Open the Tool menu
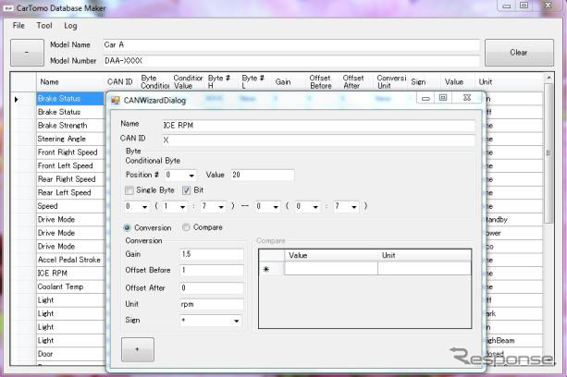Image resolution: width=567 pixels, height=377 pixels. [x=44, y=26]
